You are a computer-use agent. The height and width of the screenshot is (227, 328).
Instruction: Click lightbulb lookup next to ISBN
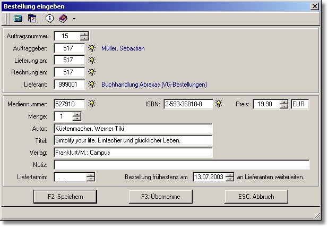coord(219,104)
